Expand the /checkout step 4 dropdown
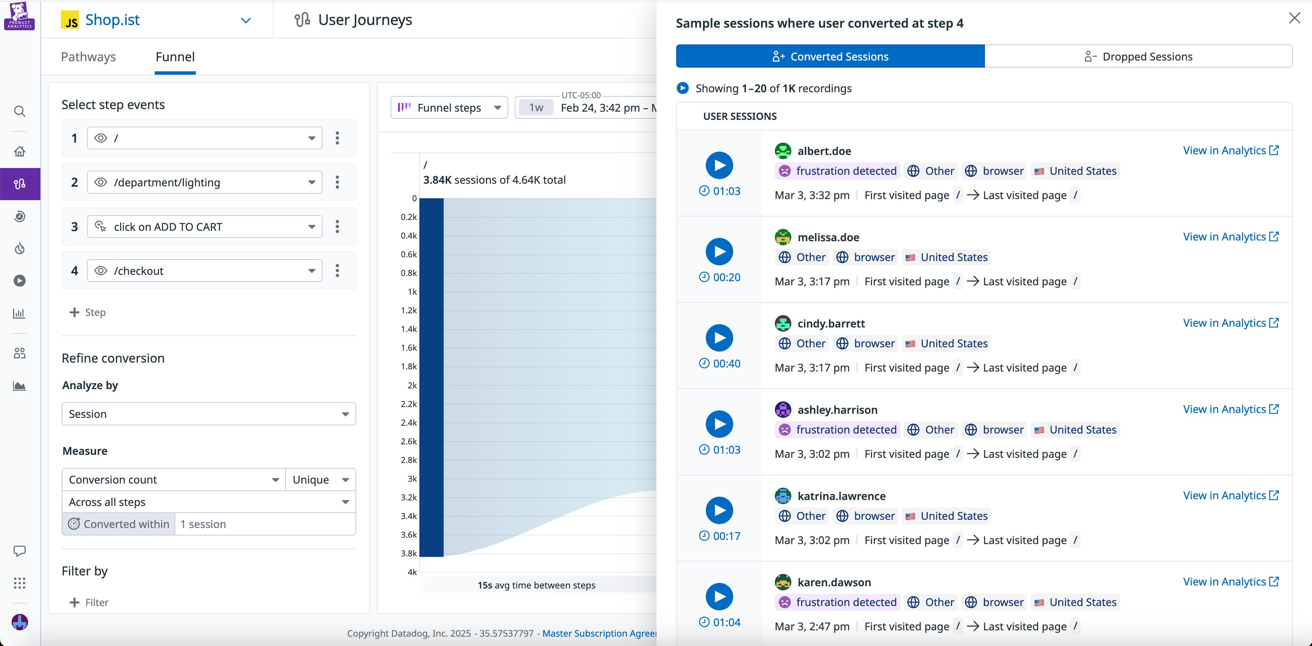The image size is (1312, 646). (205, 271)
